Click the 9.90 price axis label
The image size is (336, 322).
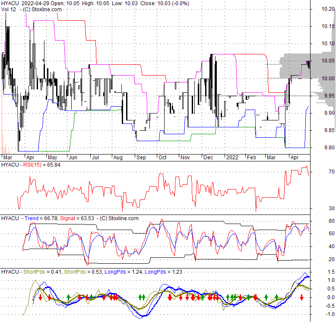(x=329, y=113)
